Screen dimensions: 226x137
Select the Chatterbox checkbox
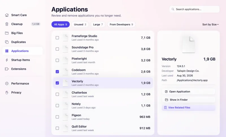[x=57, y=94]
